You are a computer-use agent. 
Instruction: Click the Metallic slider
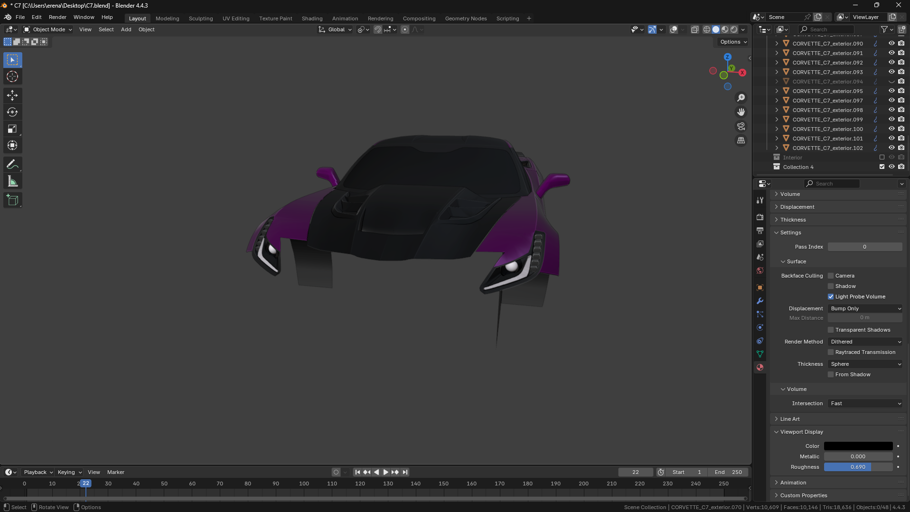858,456
